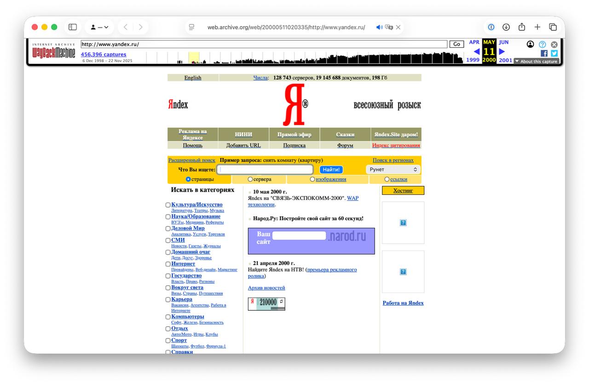The height and width of the screenshot is (385, 589).
Task: Click the Ваш сайт narod.ru name field
Action: 300,236
